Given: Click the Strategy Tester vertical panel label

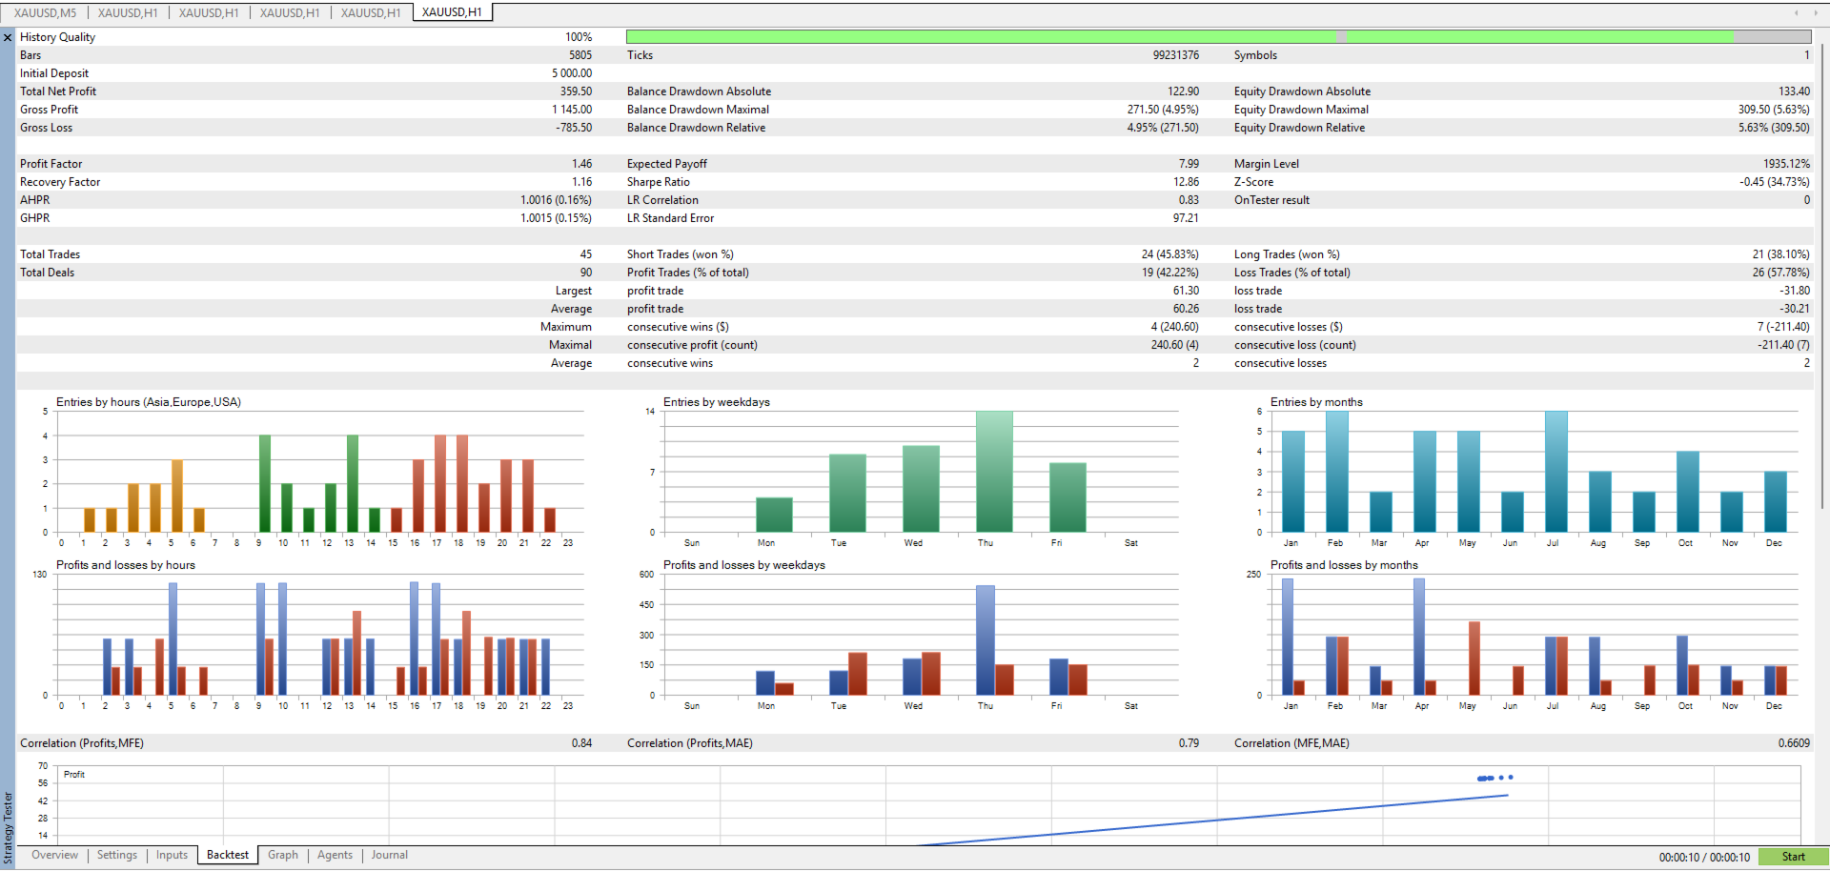Looking at the screenshot, I should (x=9, y=827).
